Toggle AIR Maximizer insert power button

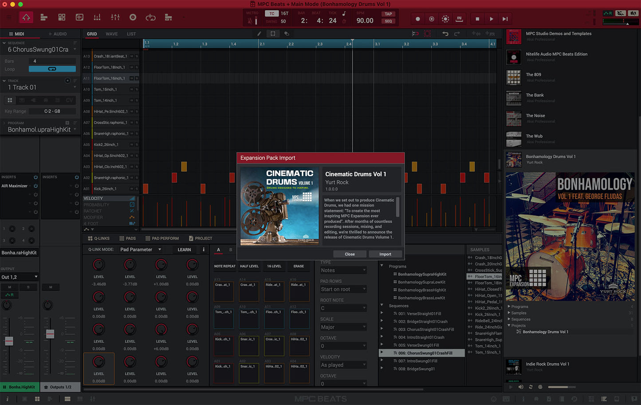click(x=35, y=186)
